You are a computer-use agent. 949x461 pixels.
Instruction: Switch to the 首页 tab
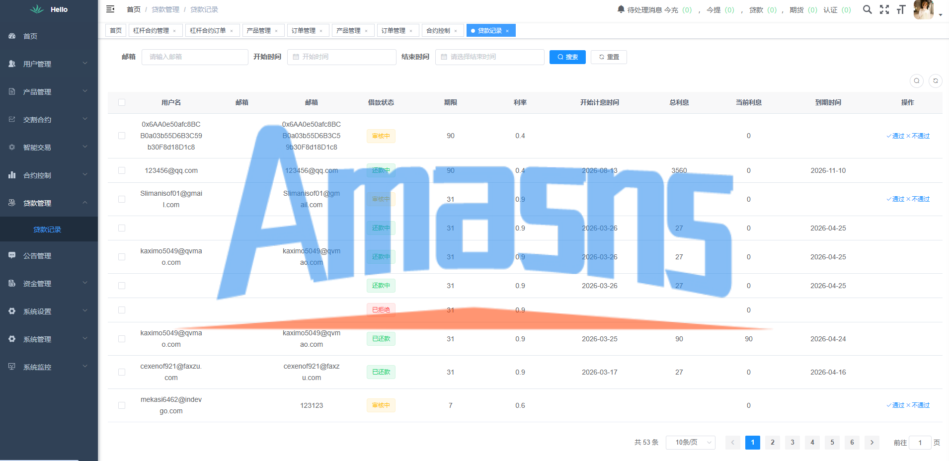pyautogui.click(x=116, y=31)
